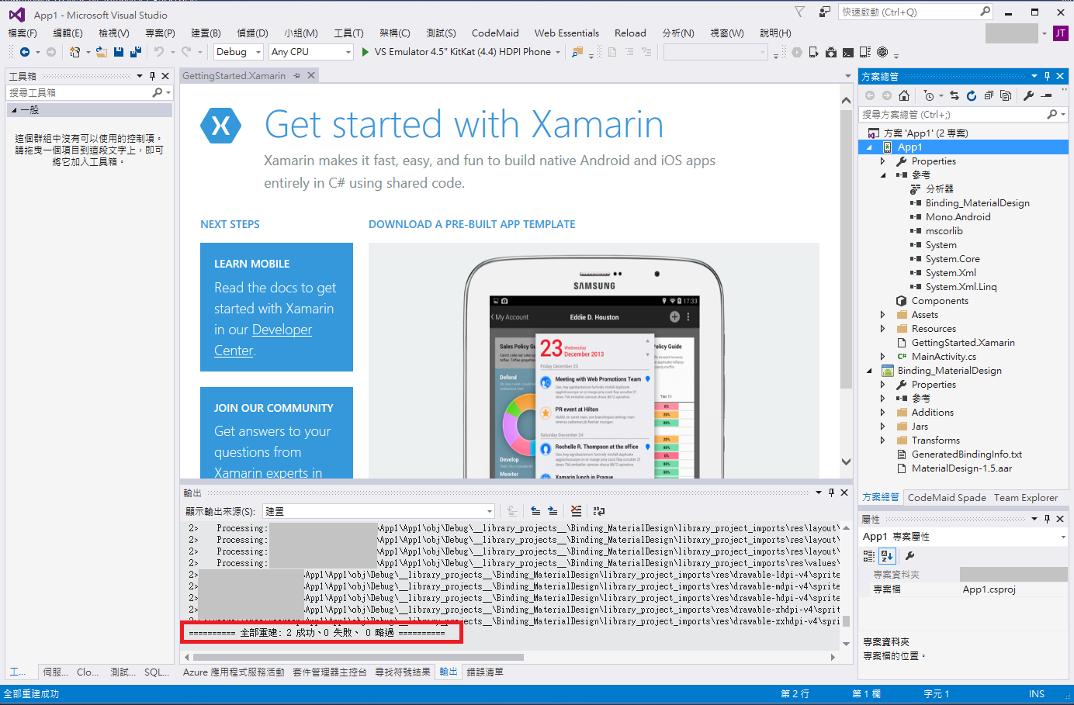Open the 檔案(F) File menu
The width and height of the screenshot is (1074, 705).
23,33
